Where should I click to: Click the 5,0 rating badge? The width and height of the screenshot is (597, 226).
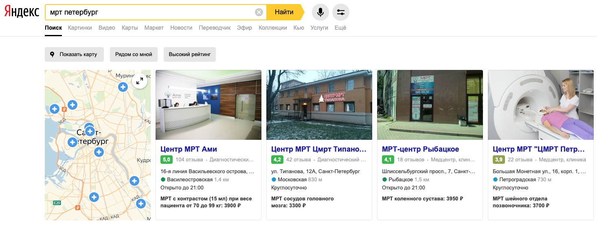click(x=167, y=160)
